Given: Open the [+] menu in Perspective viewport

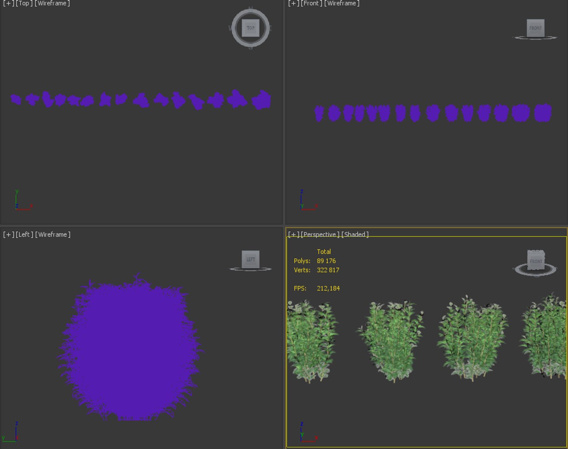Looking at the screenshot, I should [294, 234].
